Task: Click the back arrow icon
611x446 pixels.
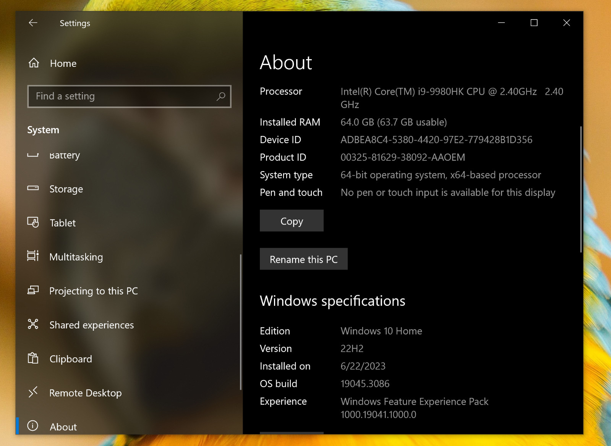Action: click(33, 23)
